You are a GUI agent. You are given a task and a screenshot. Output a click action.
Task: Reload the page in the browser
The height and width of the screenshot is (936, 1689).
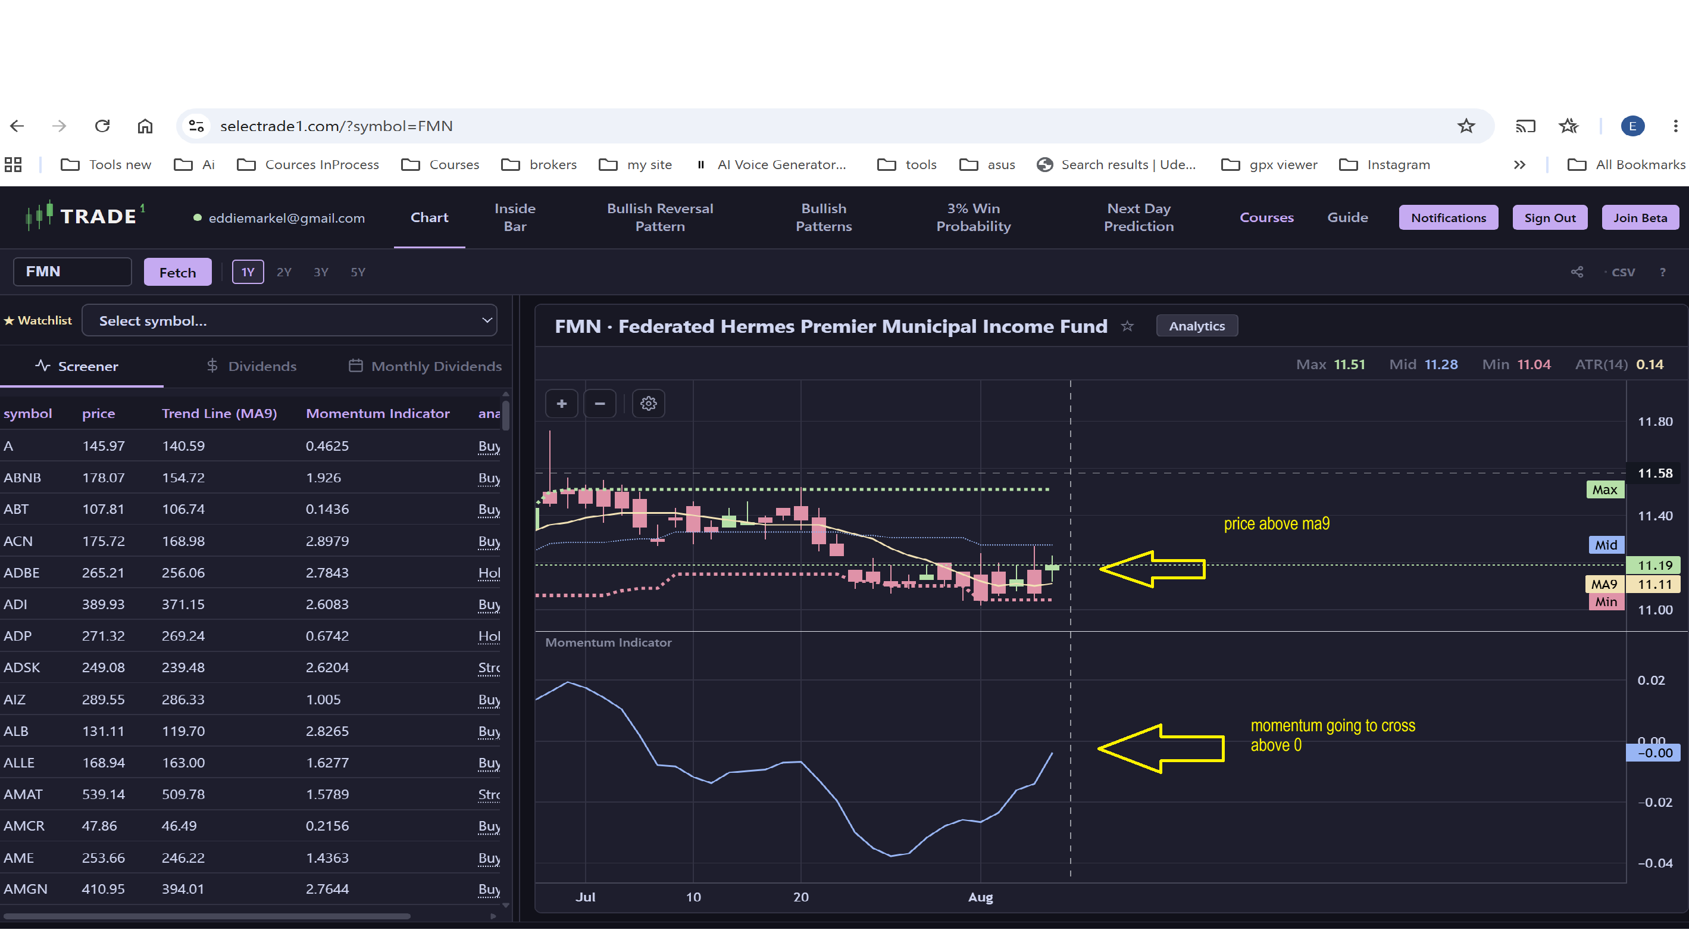pos(102,126)
